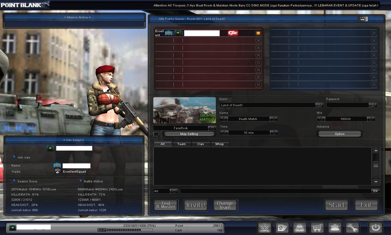Open settings with the wrench icon
Image resolution: width=391 pixels, height=235 pixels.
pyautogui.click(x=352, y=228)
